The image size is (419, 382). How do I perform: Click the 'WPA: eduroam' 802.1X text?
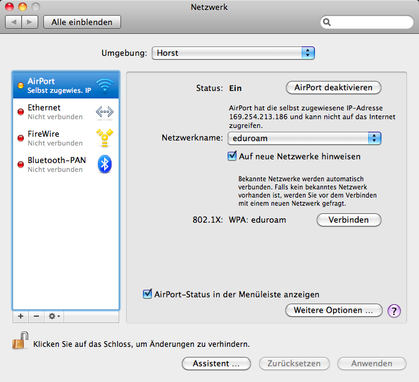point(257,220)
